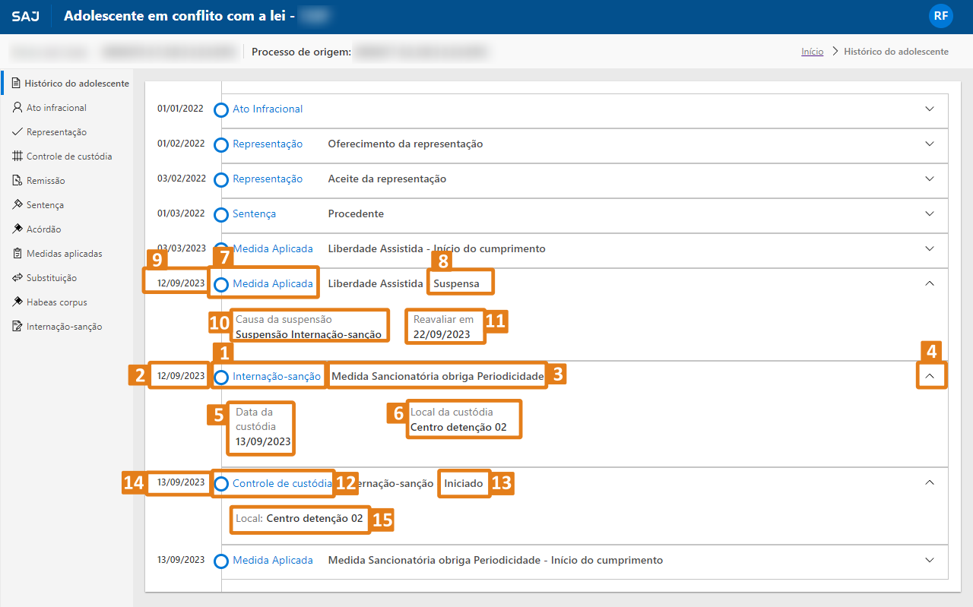Click the Representação checkmark icon in sidebar

tap(17, 132)
